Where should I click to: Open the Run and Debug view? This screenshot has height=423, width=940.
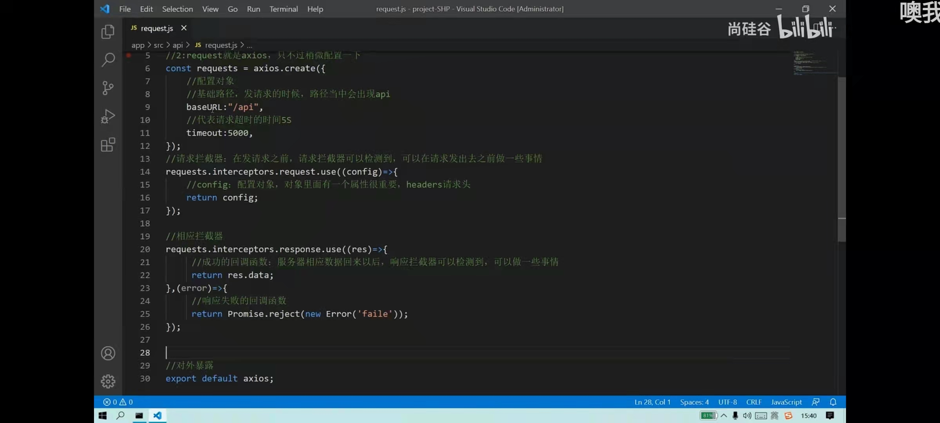tap(108, 116)
